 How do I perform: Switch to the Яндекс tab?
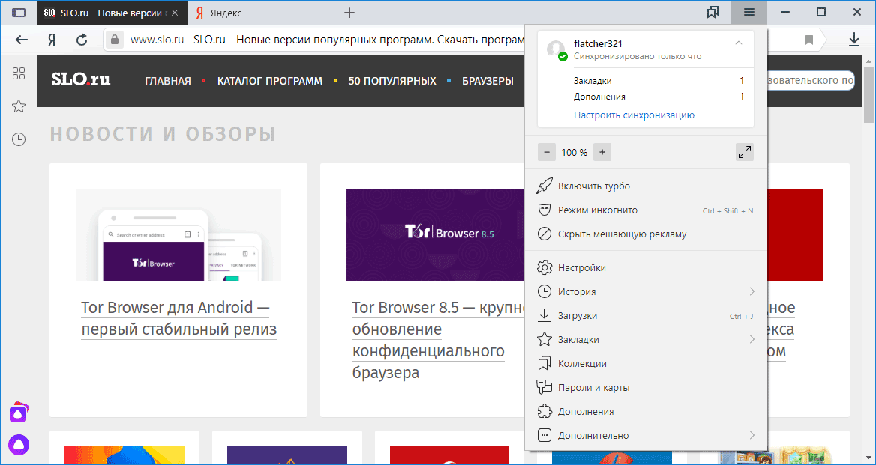[262, 12]
